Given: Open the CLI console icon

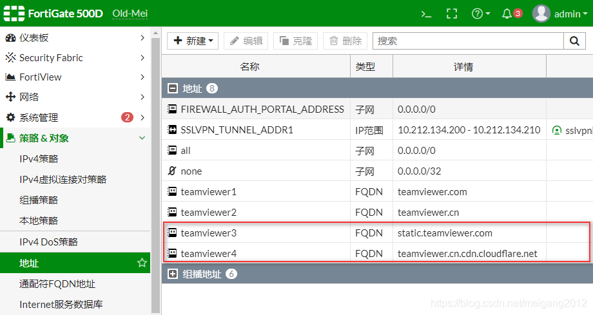Looking at the screenshot, I should (426, 14).
